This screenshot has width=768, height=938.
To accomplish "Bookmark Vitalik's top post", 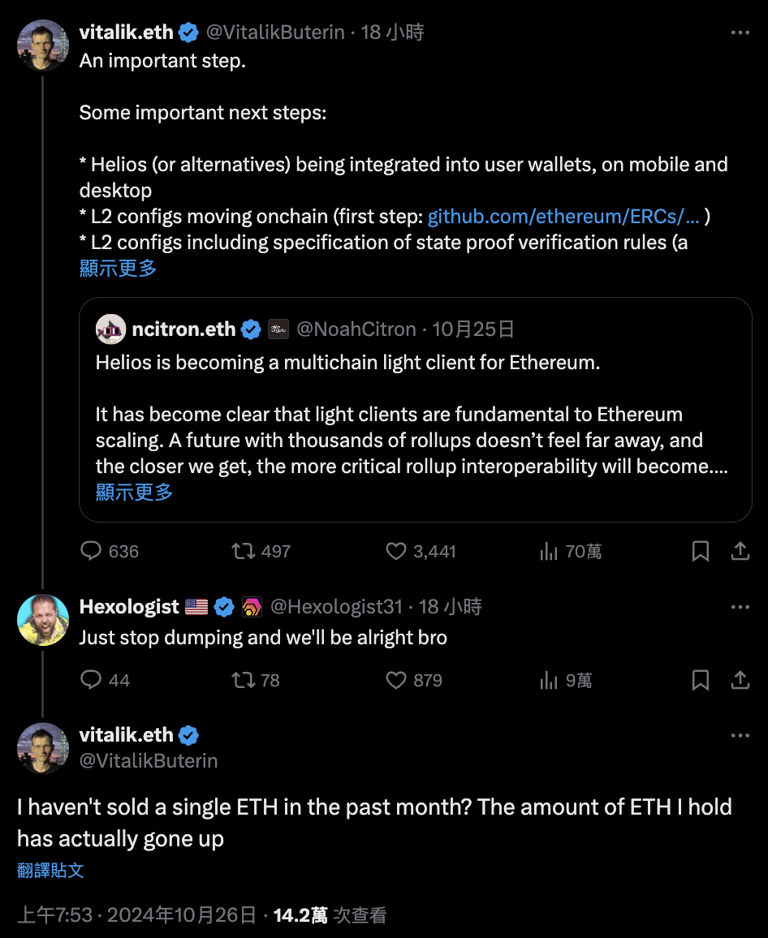I will point(700,552).
